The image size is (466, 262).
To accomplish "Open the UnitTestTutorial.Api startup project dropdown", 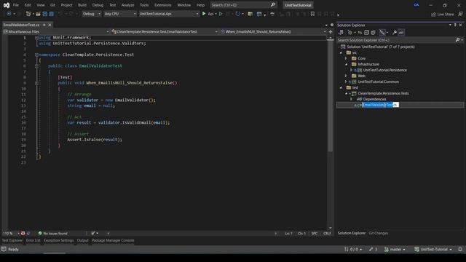I will point(168,14).
